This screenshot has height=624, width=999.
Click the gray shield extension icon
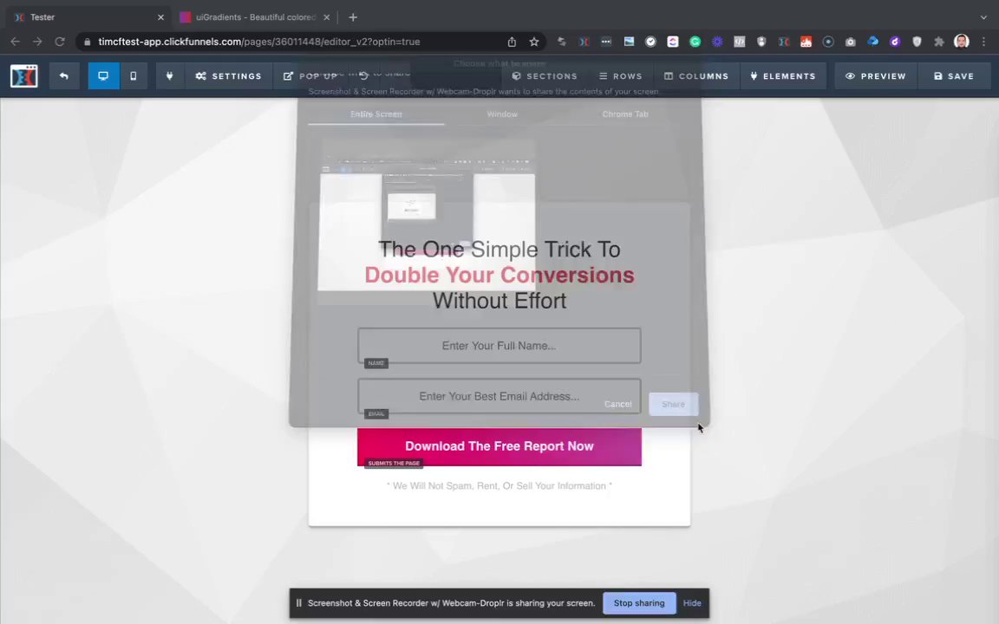coord(917,42)
